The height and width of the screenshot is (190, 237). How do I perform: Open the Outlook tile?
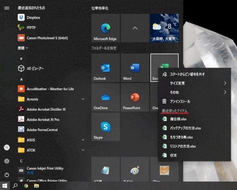[106, 68]
